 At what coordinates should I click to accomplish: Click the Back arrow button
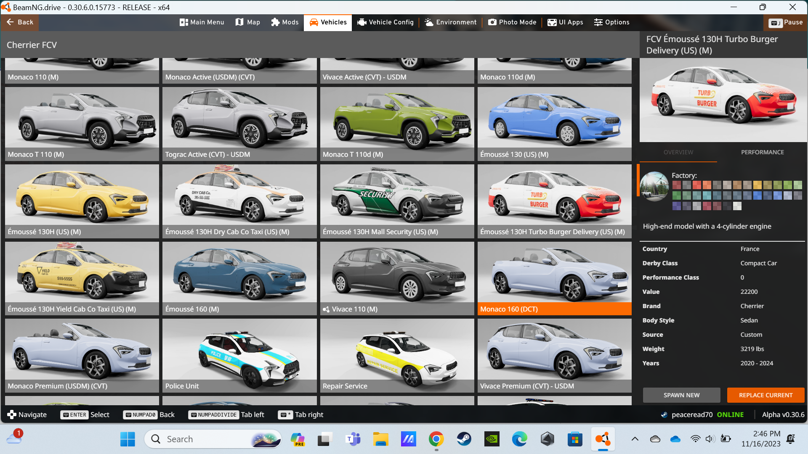(20, 22)
